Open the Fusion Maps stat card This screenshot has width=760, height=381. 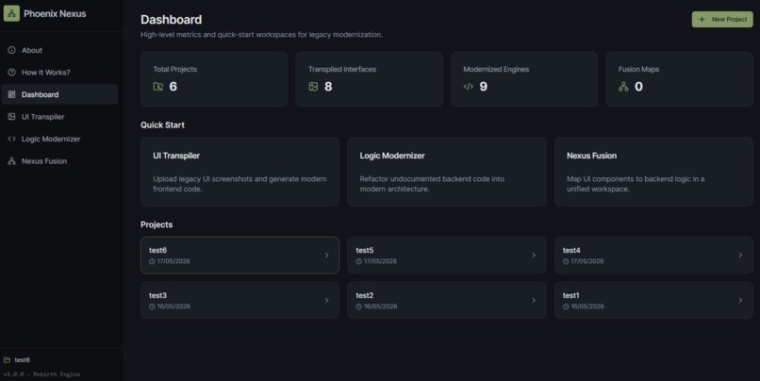679,79
